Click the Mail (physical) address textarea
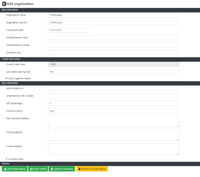This screenshot has height=177, width=200. point(114,121)
